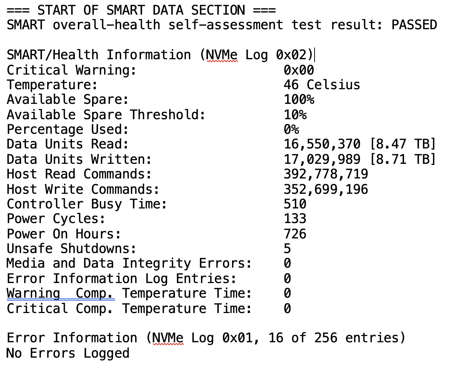Image resolution: width=453 pixels, height=373 pixels.
Task: Click the Controller Busy Time value 510
Action: 295,204
